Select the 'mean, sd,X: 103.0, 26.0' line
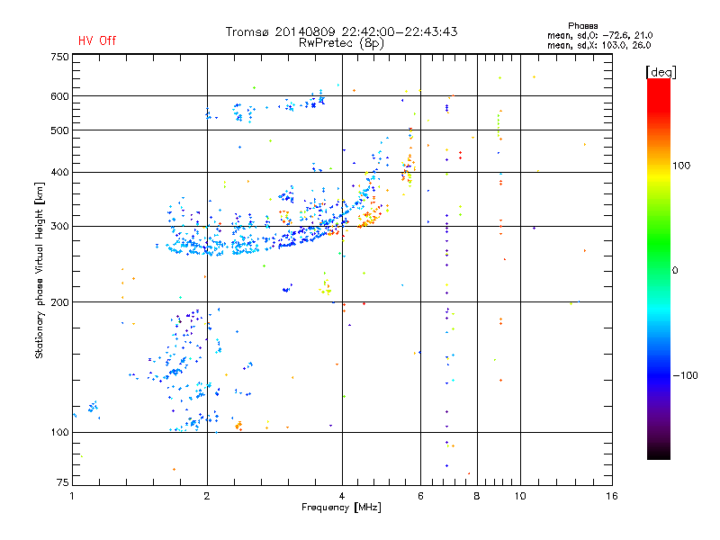The image size is (720, 540). coord(598,45)
